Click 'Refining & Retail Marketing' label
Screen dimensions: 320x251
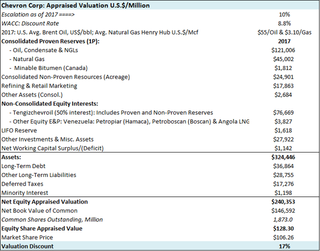[x=39, y=85]
